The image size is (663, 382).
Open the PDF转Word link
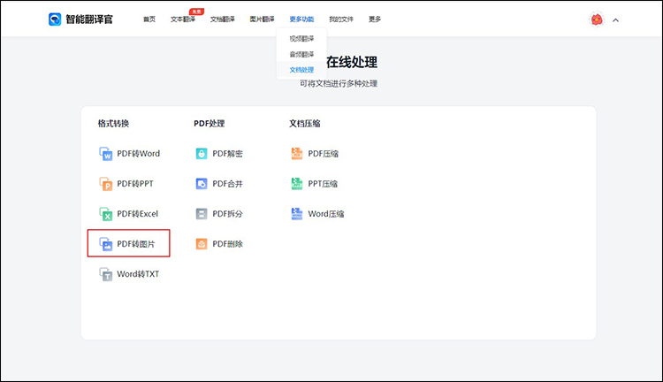pyautogui.click(x=138, y=154)
